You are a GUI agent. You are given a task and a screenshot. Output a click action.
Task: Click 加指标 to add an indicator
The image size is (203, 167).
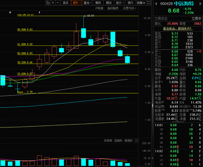point(118,141)
